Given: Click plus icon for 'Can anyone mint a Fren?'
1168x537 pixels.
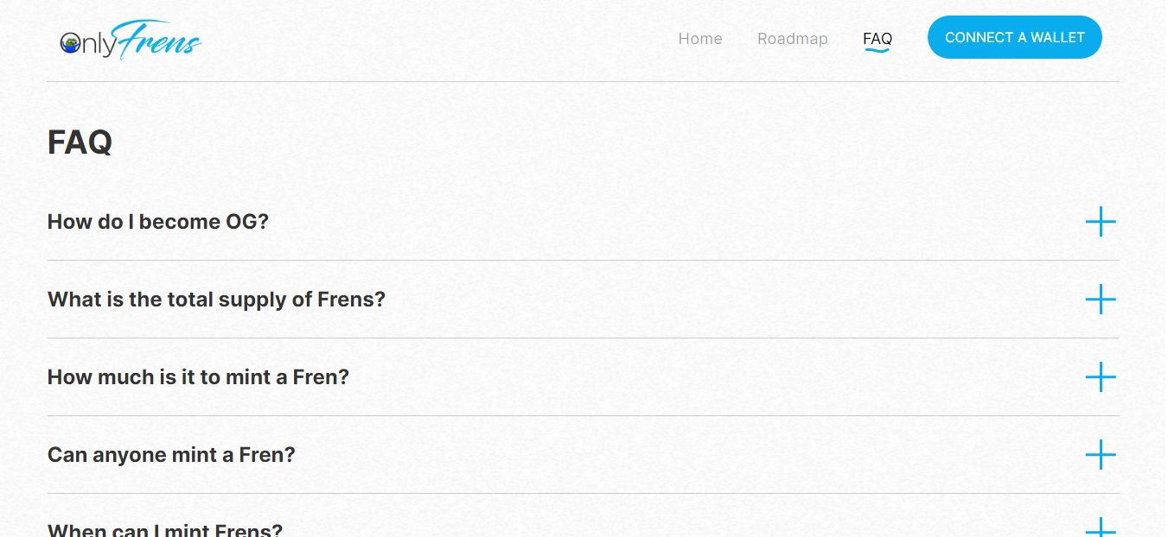Looking at the screenshot, I should (1101, 455).
